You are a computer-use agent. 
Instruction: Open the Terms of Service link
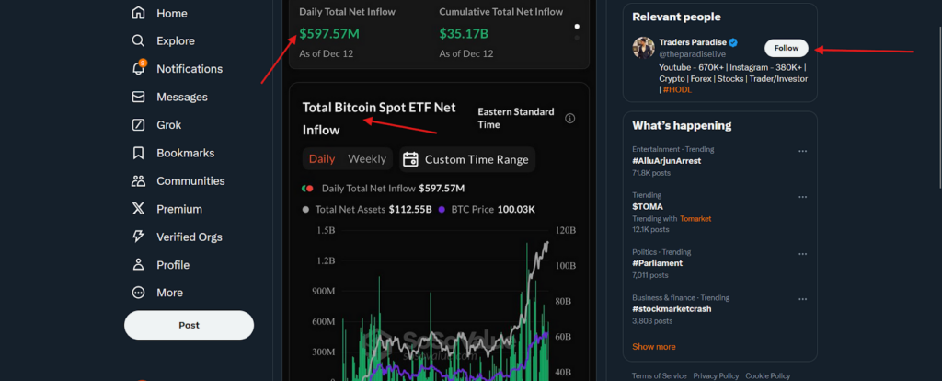[x=659, y=375]
